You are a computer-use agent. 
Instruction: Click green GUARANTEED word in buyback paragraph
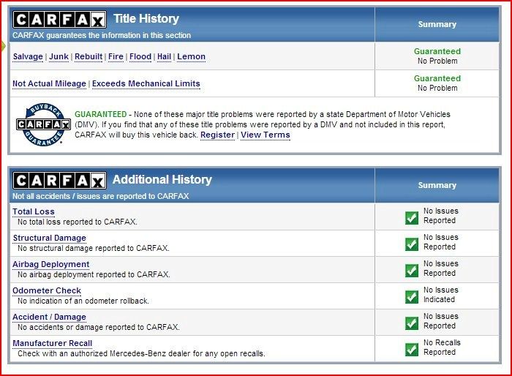tap(101, 114)
